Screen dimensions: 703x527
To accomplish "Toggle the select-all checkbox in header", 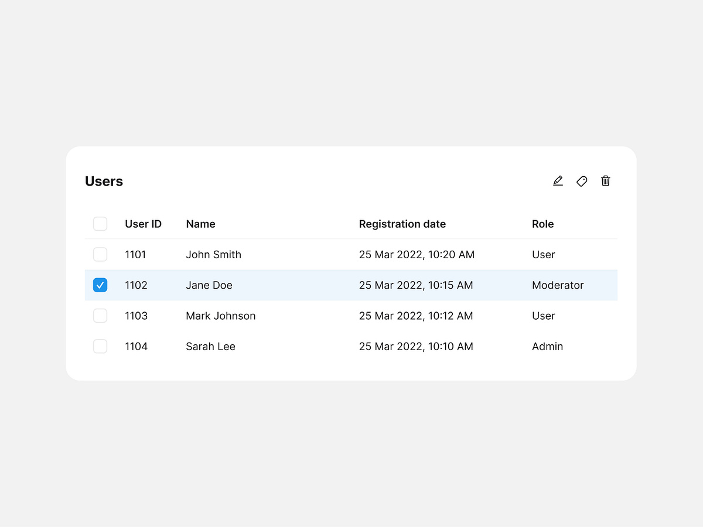I will pyautogui.click(x=100, y=224).
